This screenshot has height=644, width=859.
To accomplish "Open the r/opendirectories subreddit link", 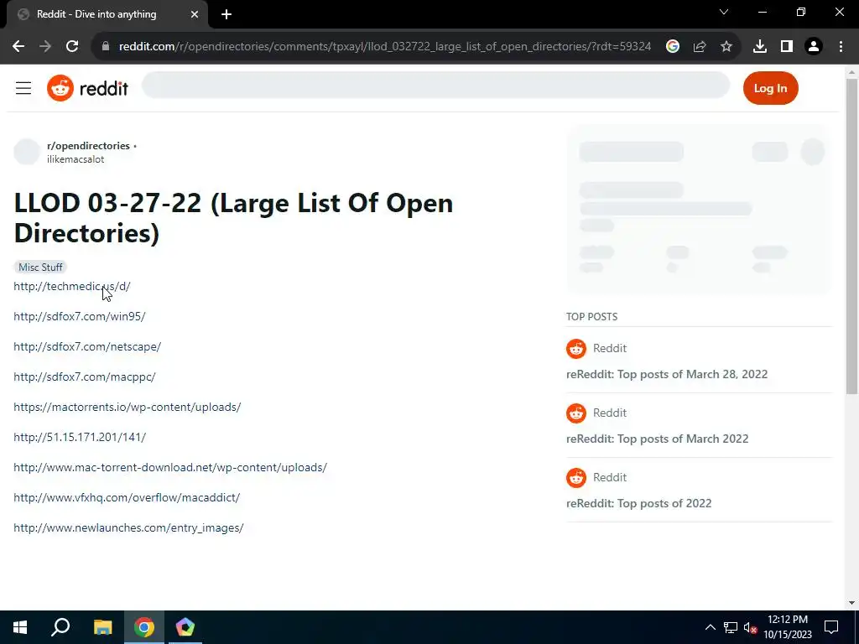I will 88,146.
